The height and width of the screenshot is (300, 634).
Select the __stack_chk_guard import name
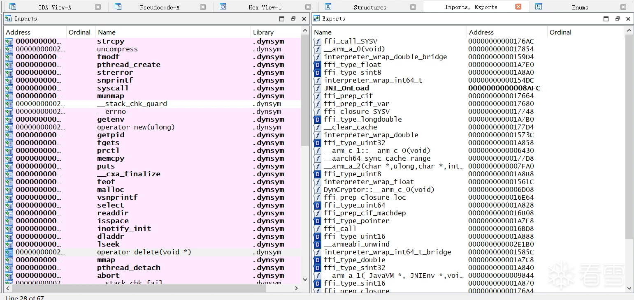tap(132, 104)
